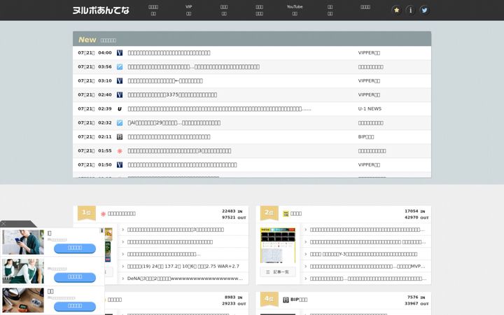
Task: Click the U-1 icon in the 02:39 row
Action: (120, 108)
